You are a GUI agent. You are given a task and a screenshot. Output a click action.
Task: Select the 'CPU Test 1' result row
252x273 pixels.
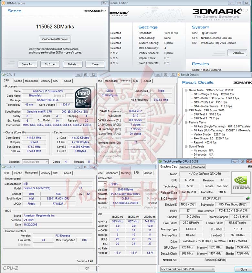[x=207, y=114]
